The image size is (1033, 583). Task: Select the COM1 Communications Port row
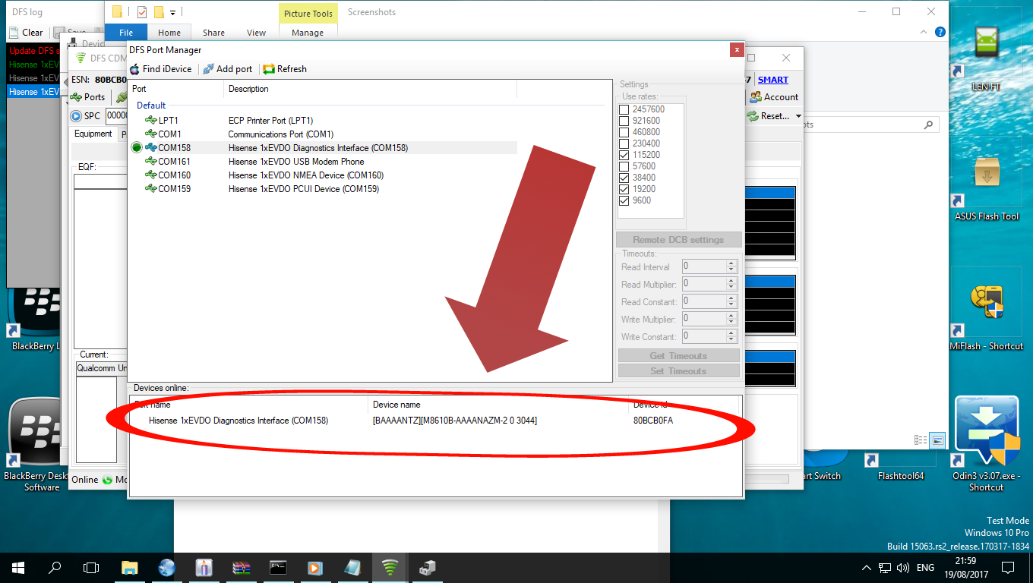click(323, 134)
